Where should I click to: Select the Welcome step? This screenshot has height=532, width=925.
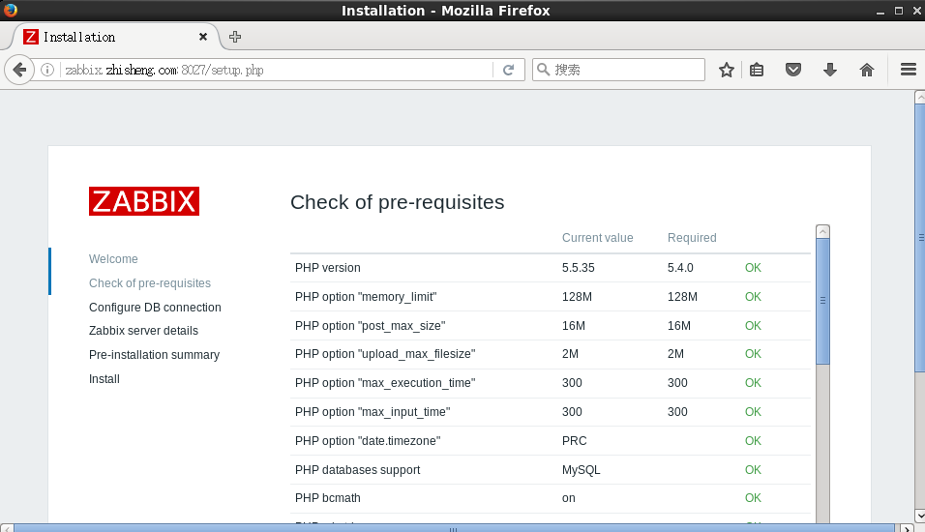click(113, 259)
